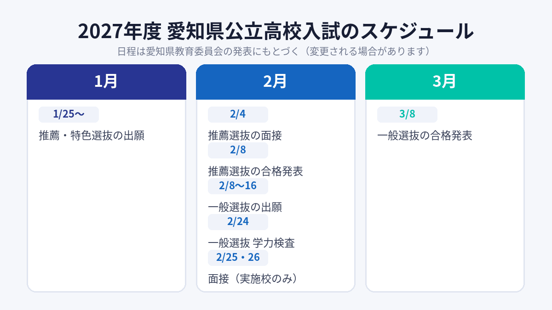Select the 推薦選抜の面接 entry
The height and width of the screenshot is (310, 552).
click(x=245, y=136)
